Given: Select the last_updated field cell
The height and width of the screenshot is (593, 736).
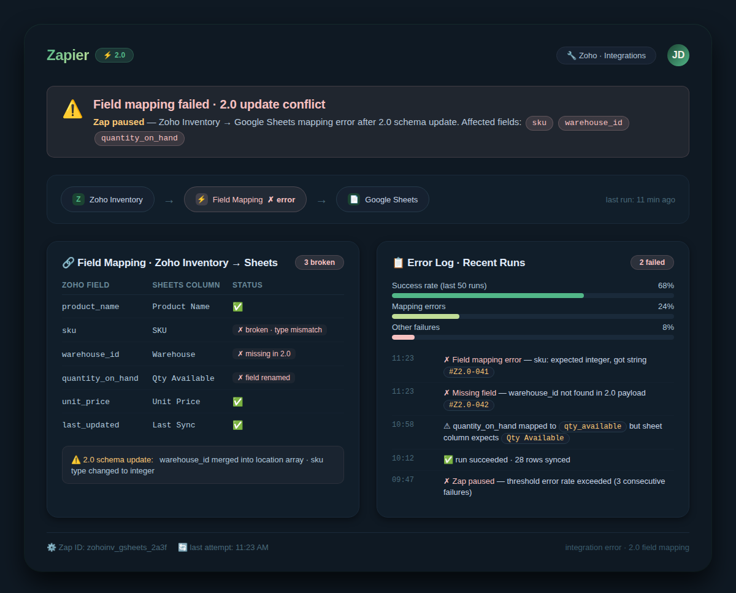Looking at the screenshot, I should click(x=91, y=425).
